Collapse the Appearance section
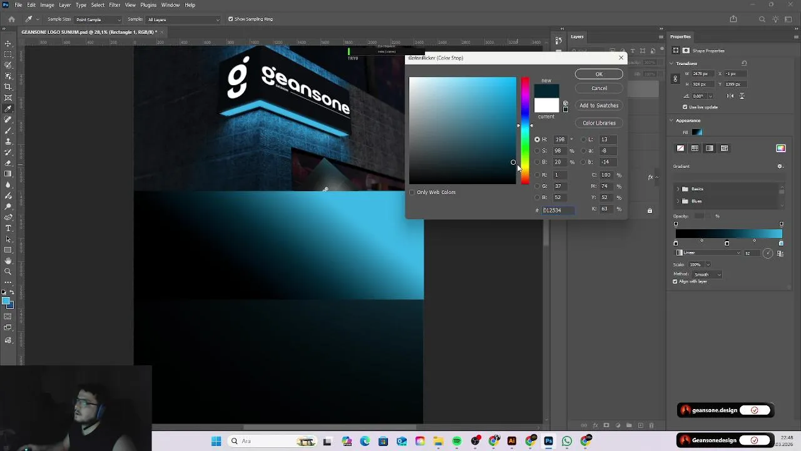The width and height of the screenshot is (801, 451). pos(671,120)
